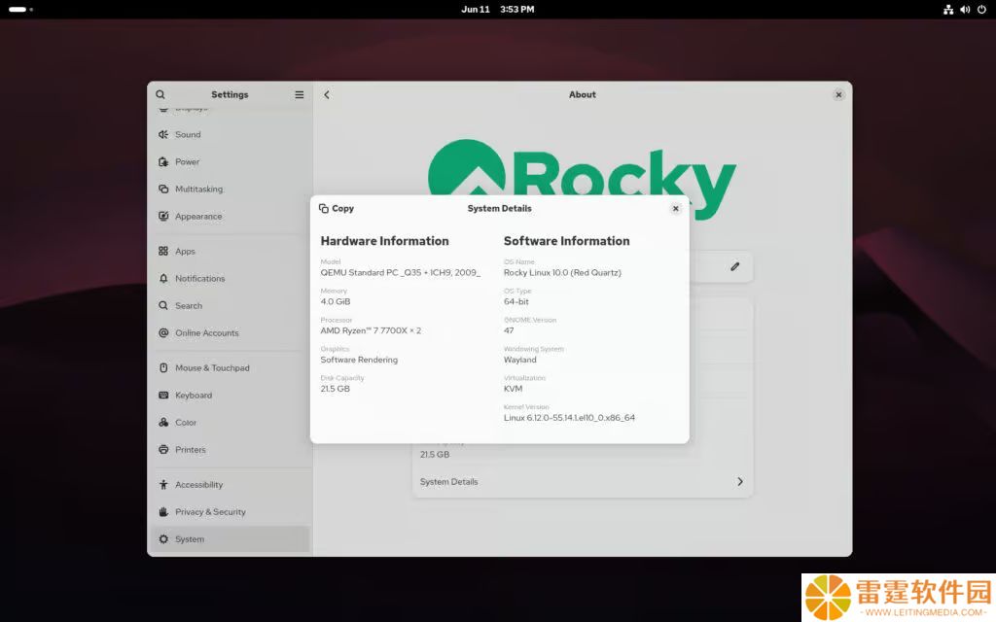This screenshot has width=996, height=622.
Task: Click the Accessibility figure icon
Action: [163, 485]
